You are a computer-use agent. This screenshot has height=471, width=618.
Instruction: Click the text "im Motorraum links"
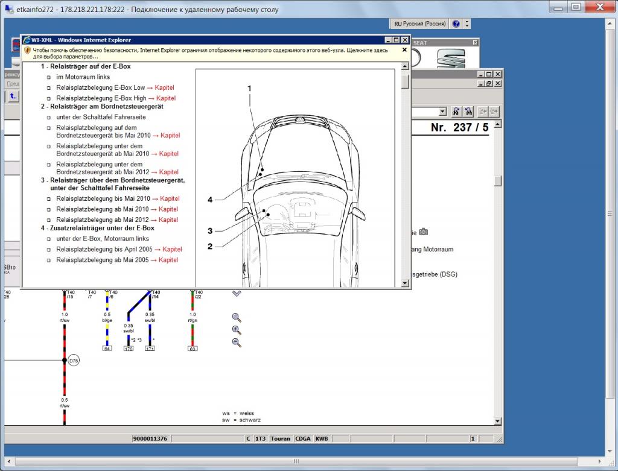coord(83,77)
